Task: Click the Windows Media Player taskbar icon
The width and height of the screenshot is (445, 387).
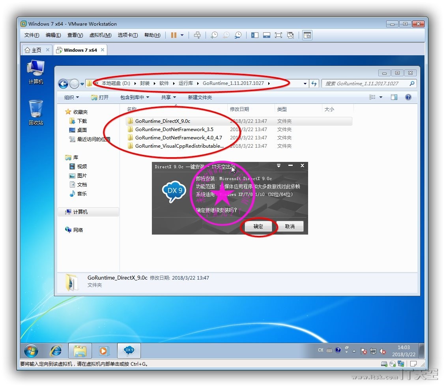Action: (104, 350)
